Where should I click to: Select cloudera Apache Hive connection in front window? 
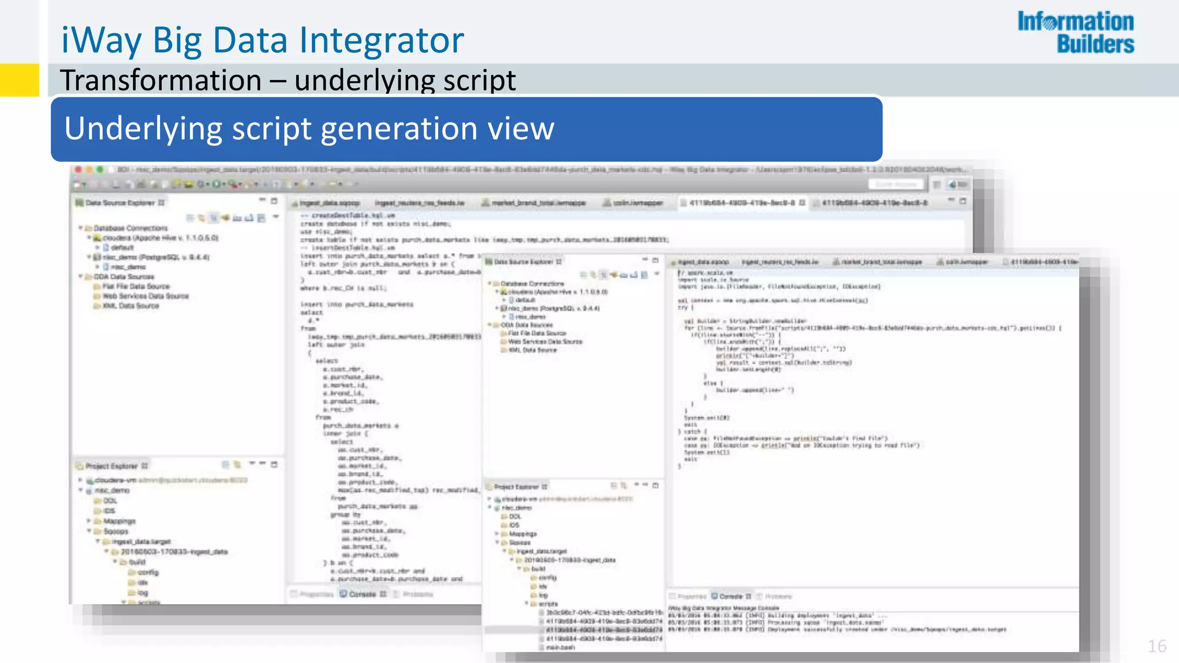pyautogui.click(x=554, y=292)
